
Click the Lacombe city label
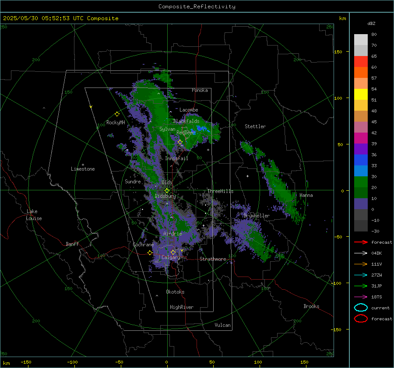pyautogui.click(x=189, y=110)
